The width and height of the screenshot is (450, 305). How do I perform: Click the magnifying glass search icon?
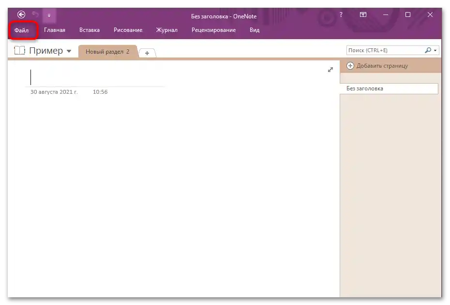coord(428,50)
